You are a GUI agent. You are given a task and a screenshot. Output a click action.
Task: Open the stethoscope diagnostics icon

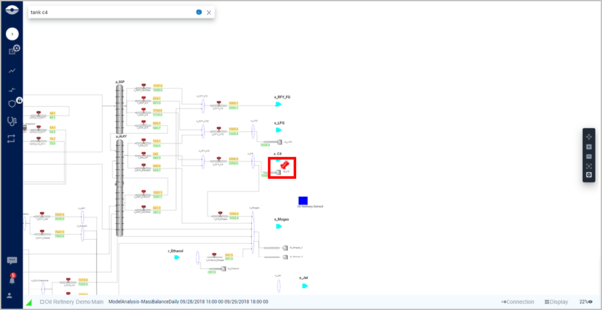(x=12, y=120)
